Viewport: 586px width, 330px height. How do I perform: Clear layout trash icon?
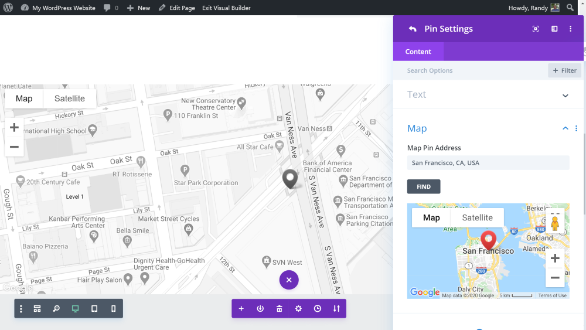pyautogui.click(x=279, y=309)
